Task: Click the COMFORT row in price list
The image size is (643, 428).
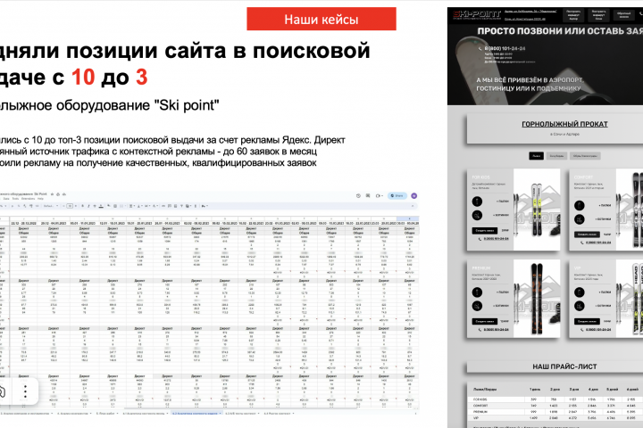Action: pos(555,406)
